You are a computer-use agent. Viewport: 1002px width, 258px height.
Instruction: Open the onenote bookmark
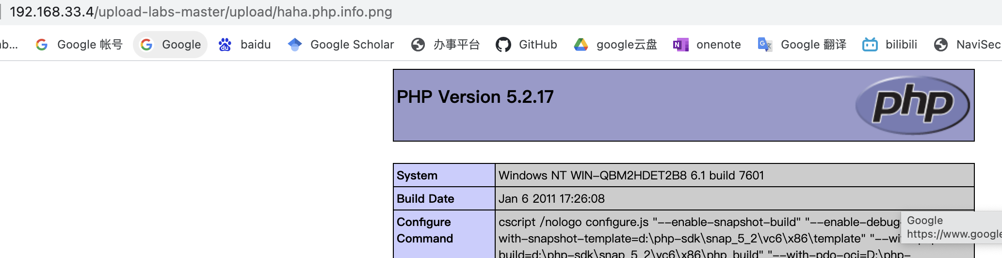[707, 45]
